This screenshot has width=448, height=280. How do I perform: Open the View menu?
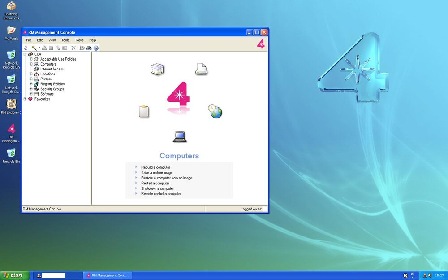point(52,40)
